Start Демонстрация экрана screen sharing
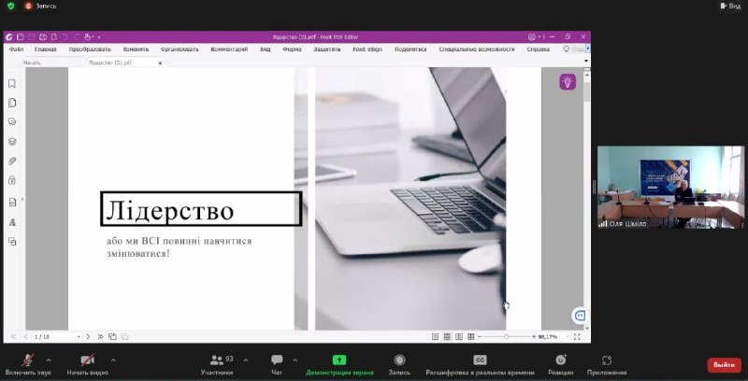This screenshot has height=381, width=748. [x=339, y=365]
